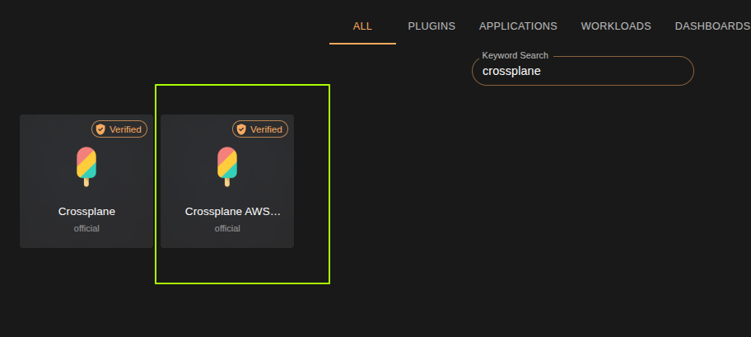Click 'official' under the Crossplane title
The height and width of the screenshot is (337, 751).
[x=86, y=228]
